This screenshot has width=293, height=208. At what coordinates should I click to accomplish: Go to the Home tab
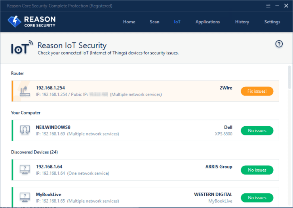[129, 22]
